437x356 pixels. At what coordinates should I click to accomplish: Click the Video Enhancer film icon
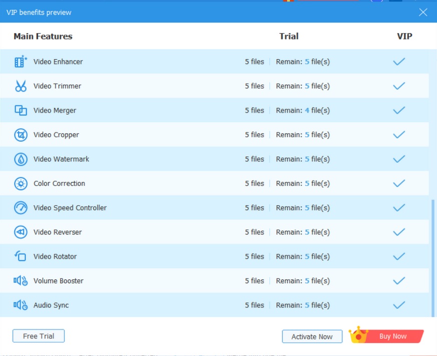pyautogui.click(x=21, y=61)
